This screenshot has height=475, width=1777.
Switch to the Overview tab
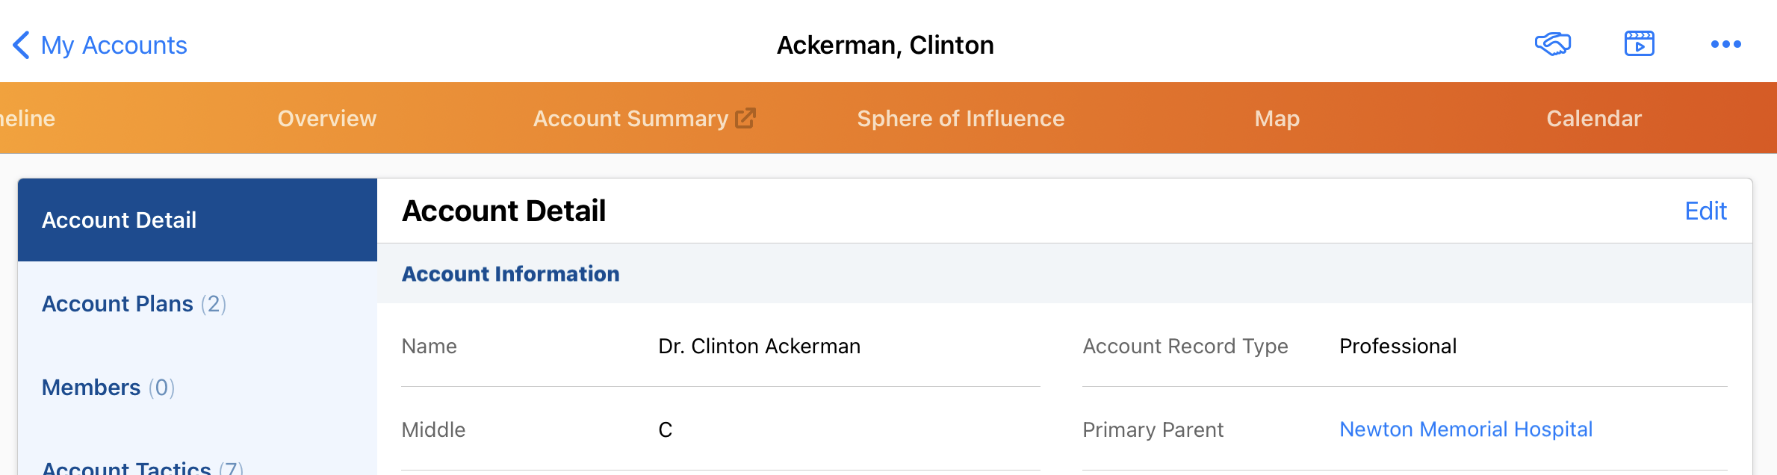(326, 118)
